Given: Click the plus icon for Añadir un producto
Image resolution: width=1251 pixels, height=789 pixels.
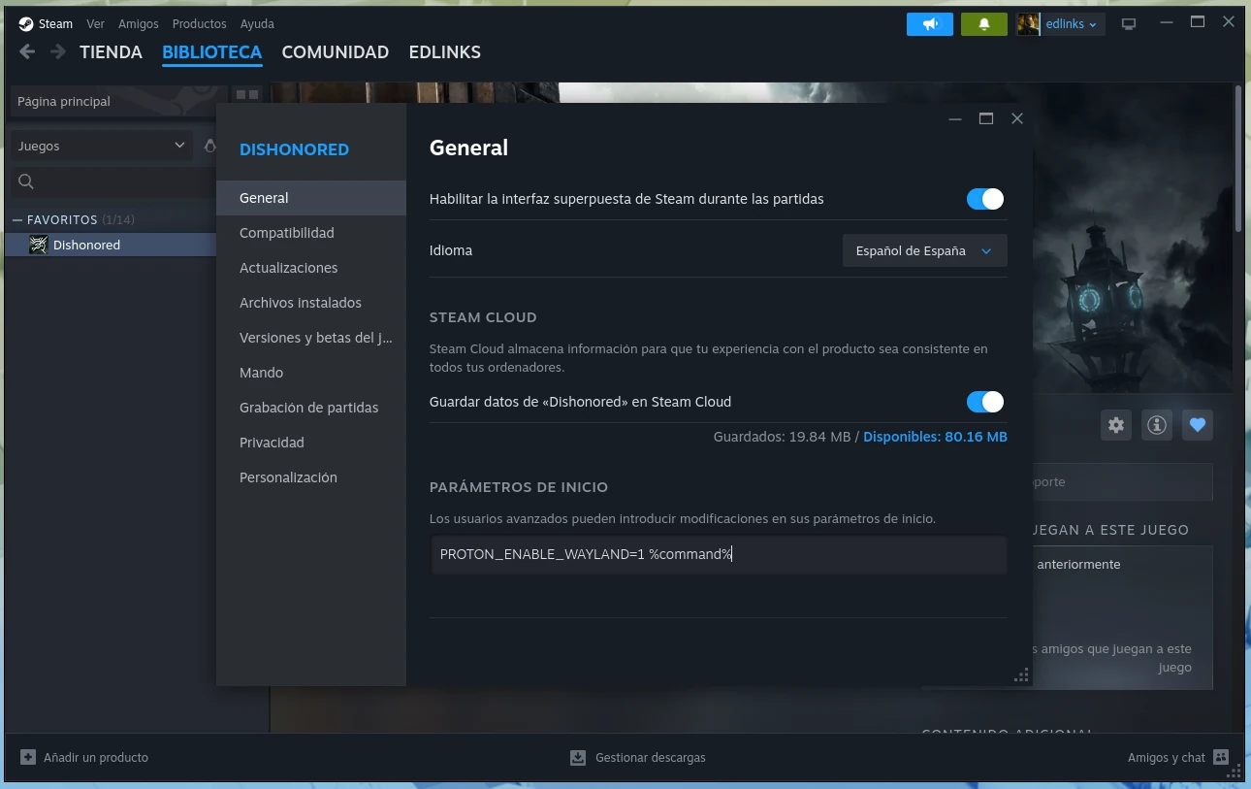Looking at the screenshot, I should [x=28, y=757].
